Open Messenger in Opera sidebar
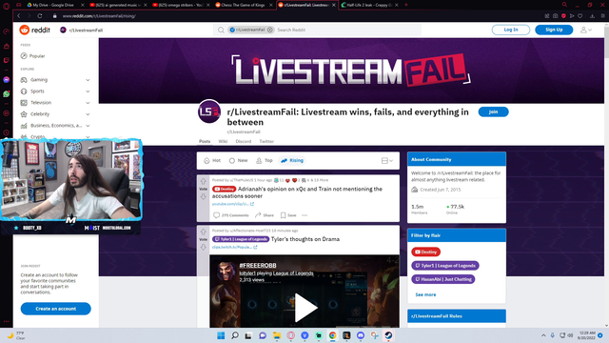Viewport: 609px width, 343px height. 7,80
